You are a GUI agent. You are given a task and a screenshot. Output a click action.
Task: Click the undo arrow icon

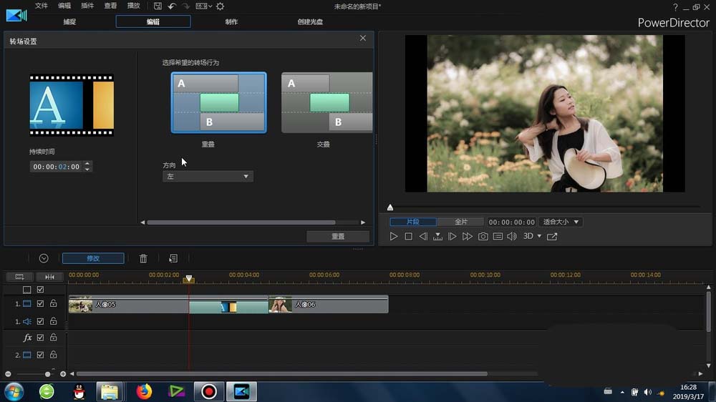(172, 6)
